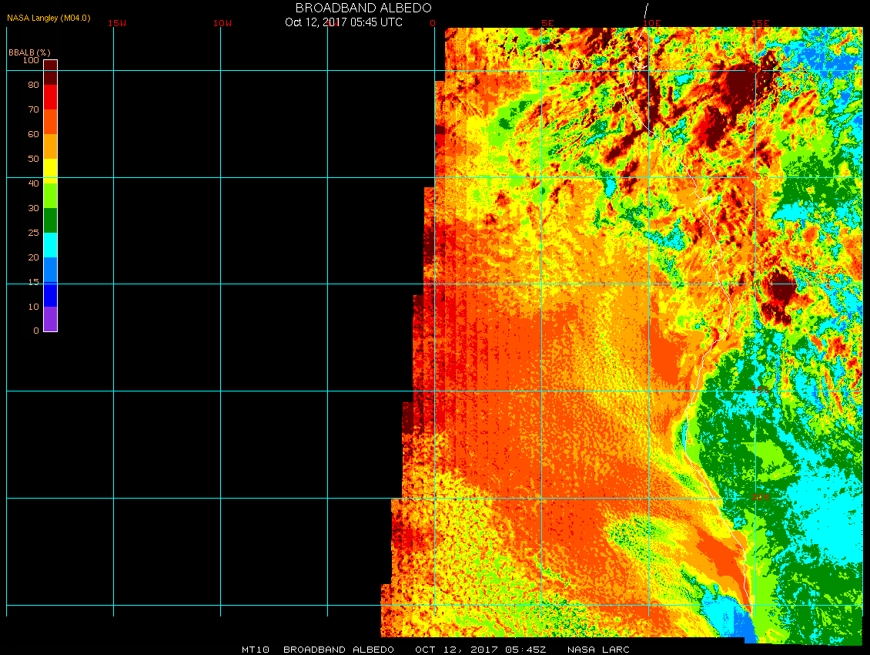
Task: Click the red 70-80% legend swatch
Action: [x=50, y=97]
